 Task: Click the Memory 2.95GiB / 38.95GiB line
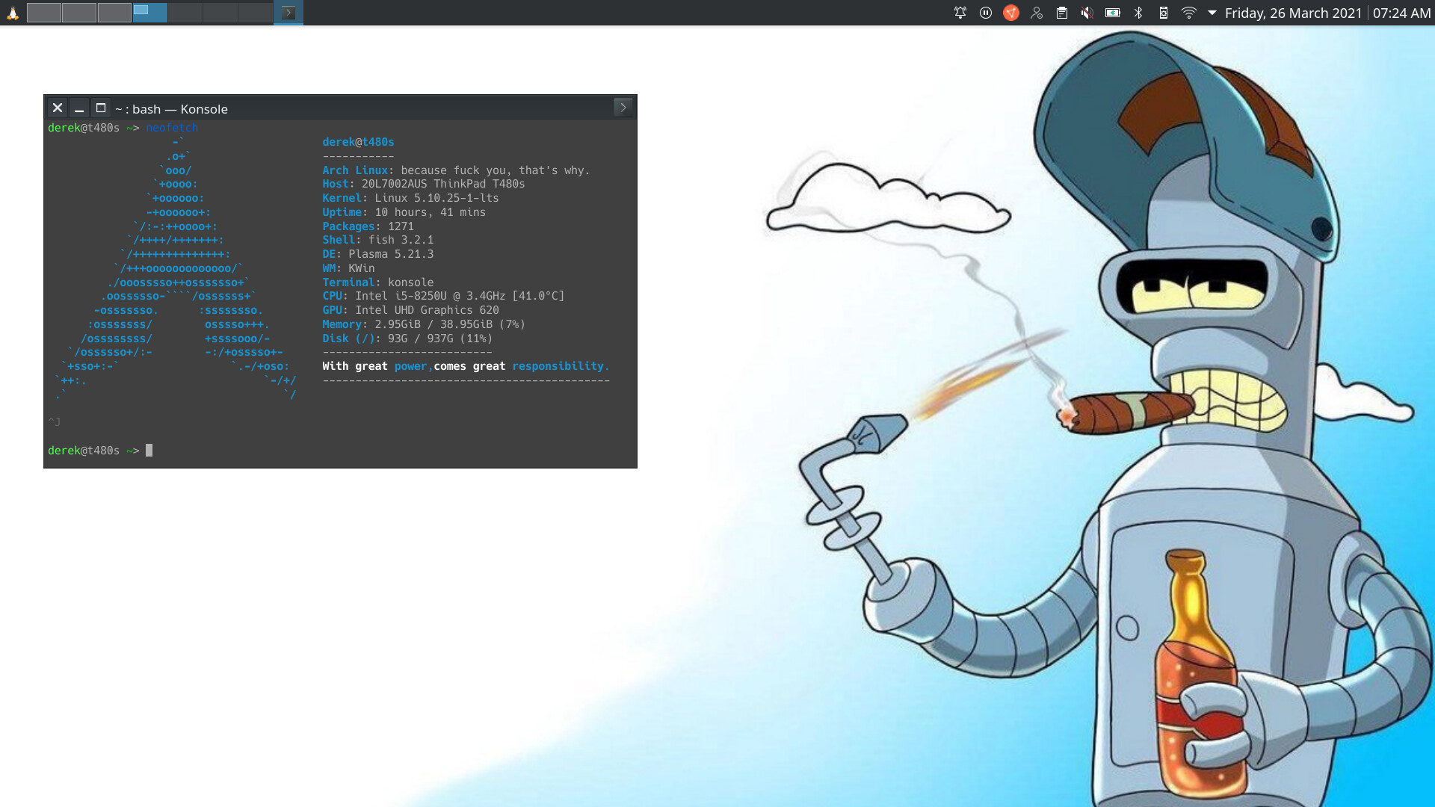coord(424,324)
